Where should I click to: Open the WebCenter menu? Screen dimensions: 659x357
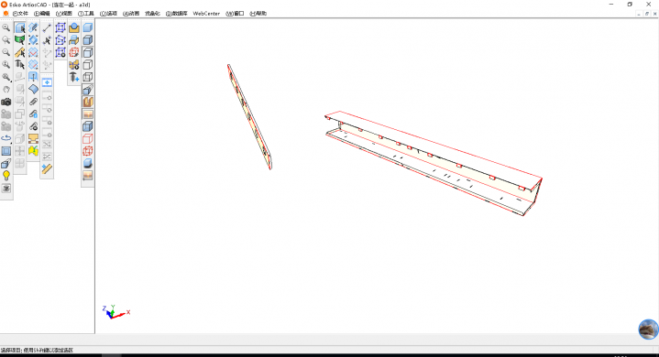tap(206, 14)
